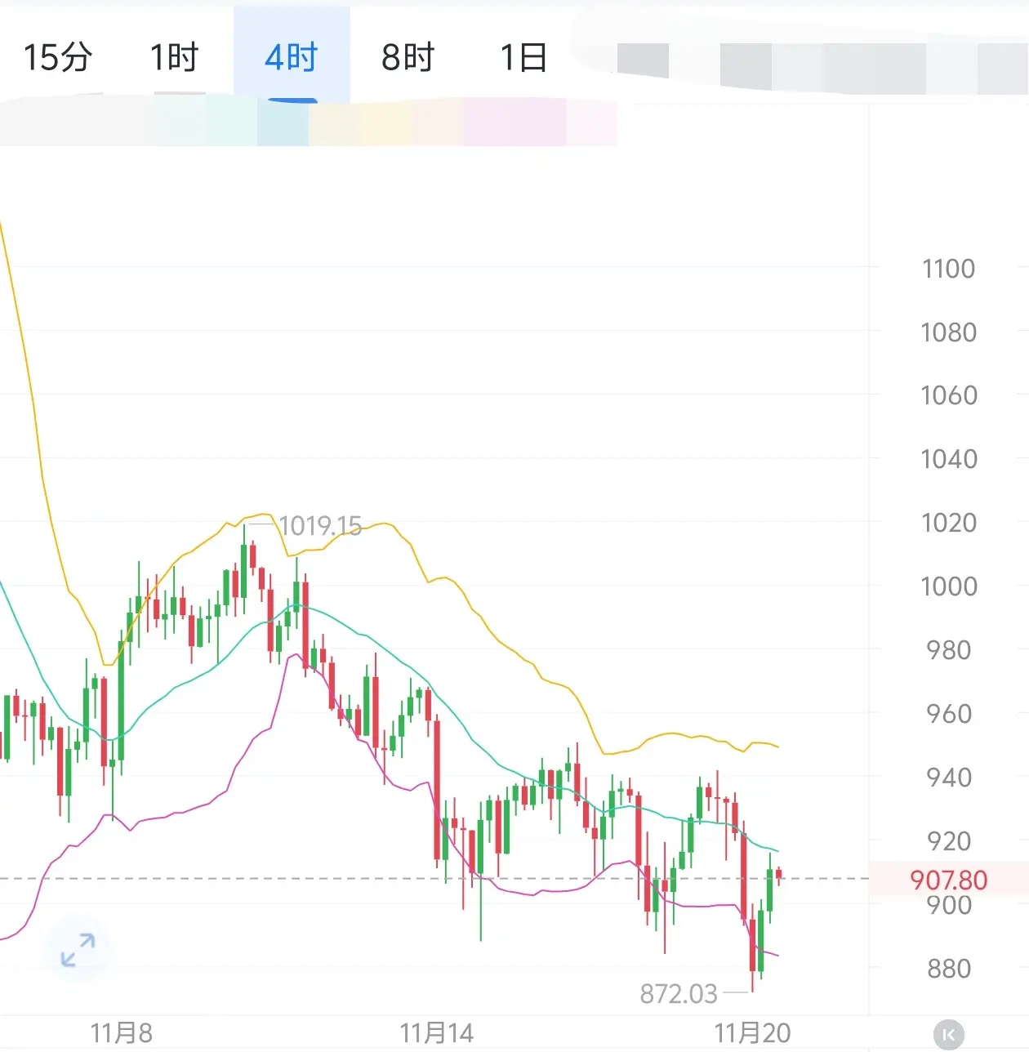The height and width of the screenshot is (1052, 1029).
Task: Click the 1040 price axis label
Action: [x=948, y=459]
